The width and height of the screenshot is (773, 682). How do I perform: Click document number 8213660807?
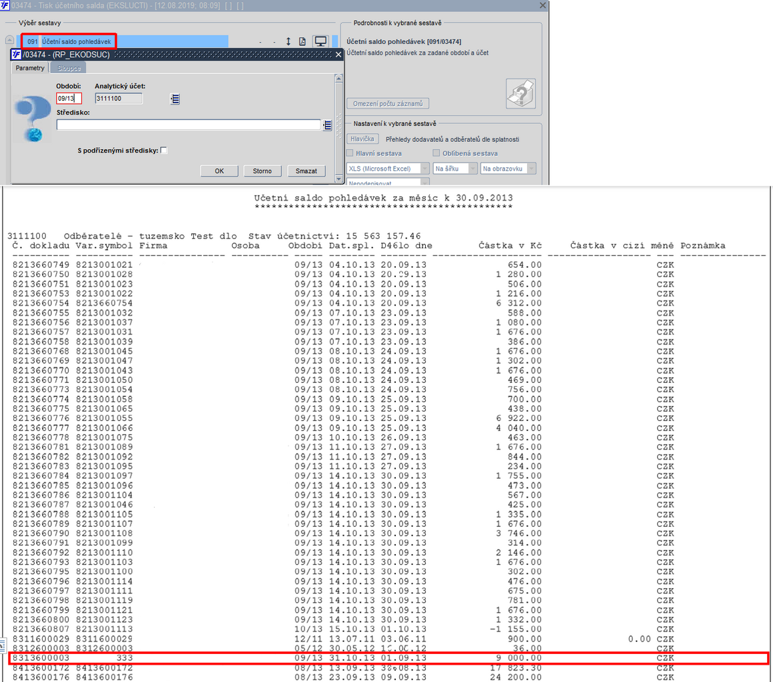(41, 629)
